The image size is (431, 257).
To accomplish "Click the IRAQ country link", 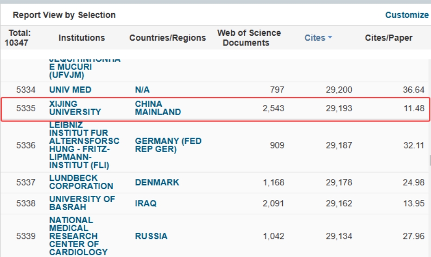I will [146, 203].
